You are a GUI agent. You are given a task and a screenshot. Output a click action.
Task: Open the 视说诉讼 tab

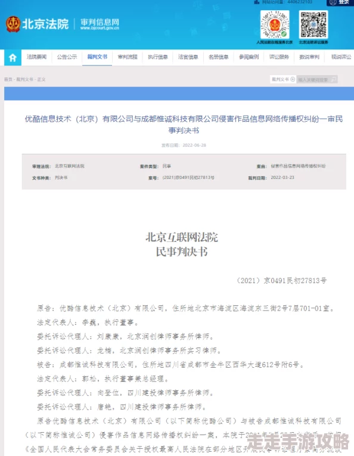[x=341, y=57]
